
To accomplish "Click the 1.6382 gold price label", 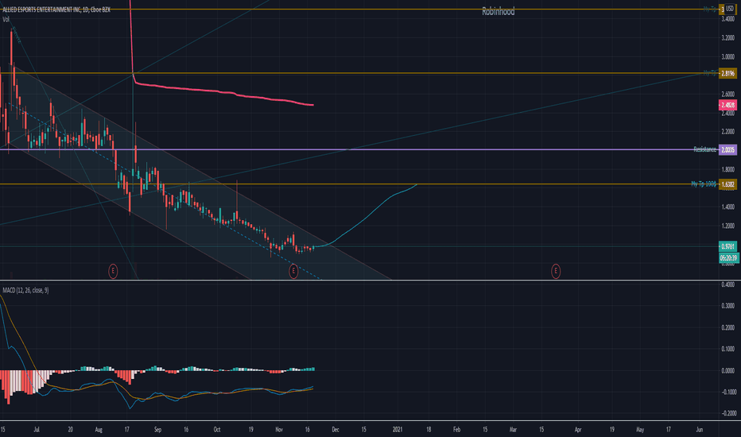I will pyautogui.click(x=727, y=184).
